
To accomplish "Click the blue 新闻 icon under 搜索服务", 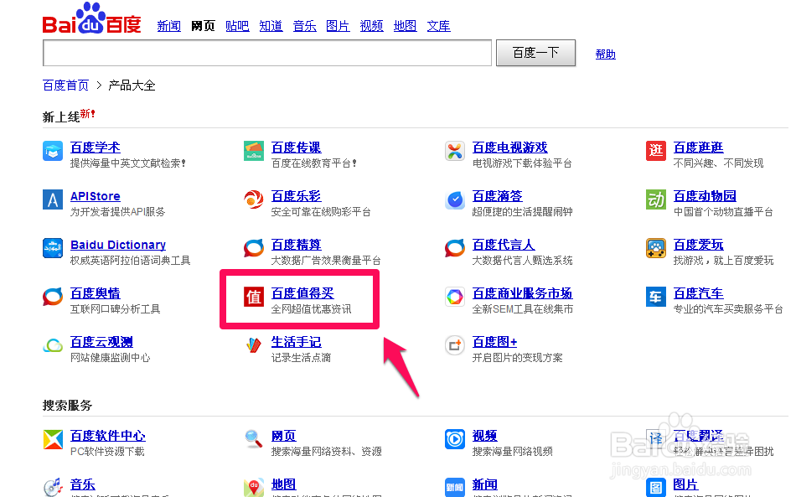I will click(455, 487).
